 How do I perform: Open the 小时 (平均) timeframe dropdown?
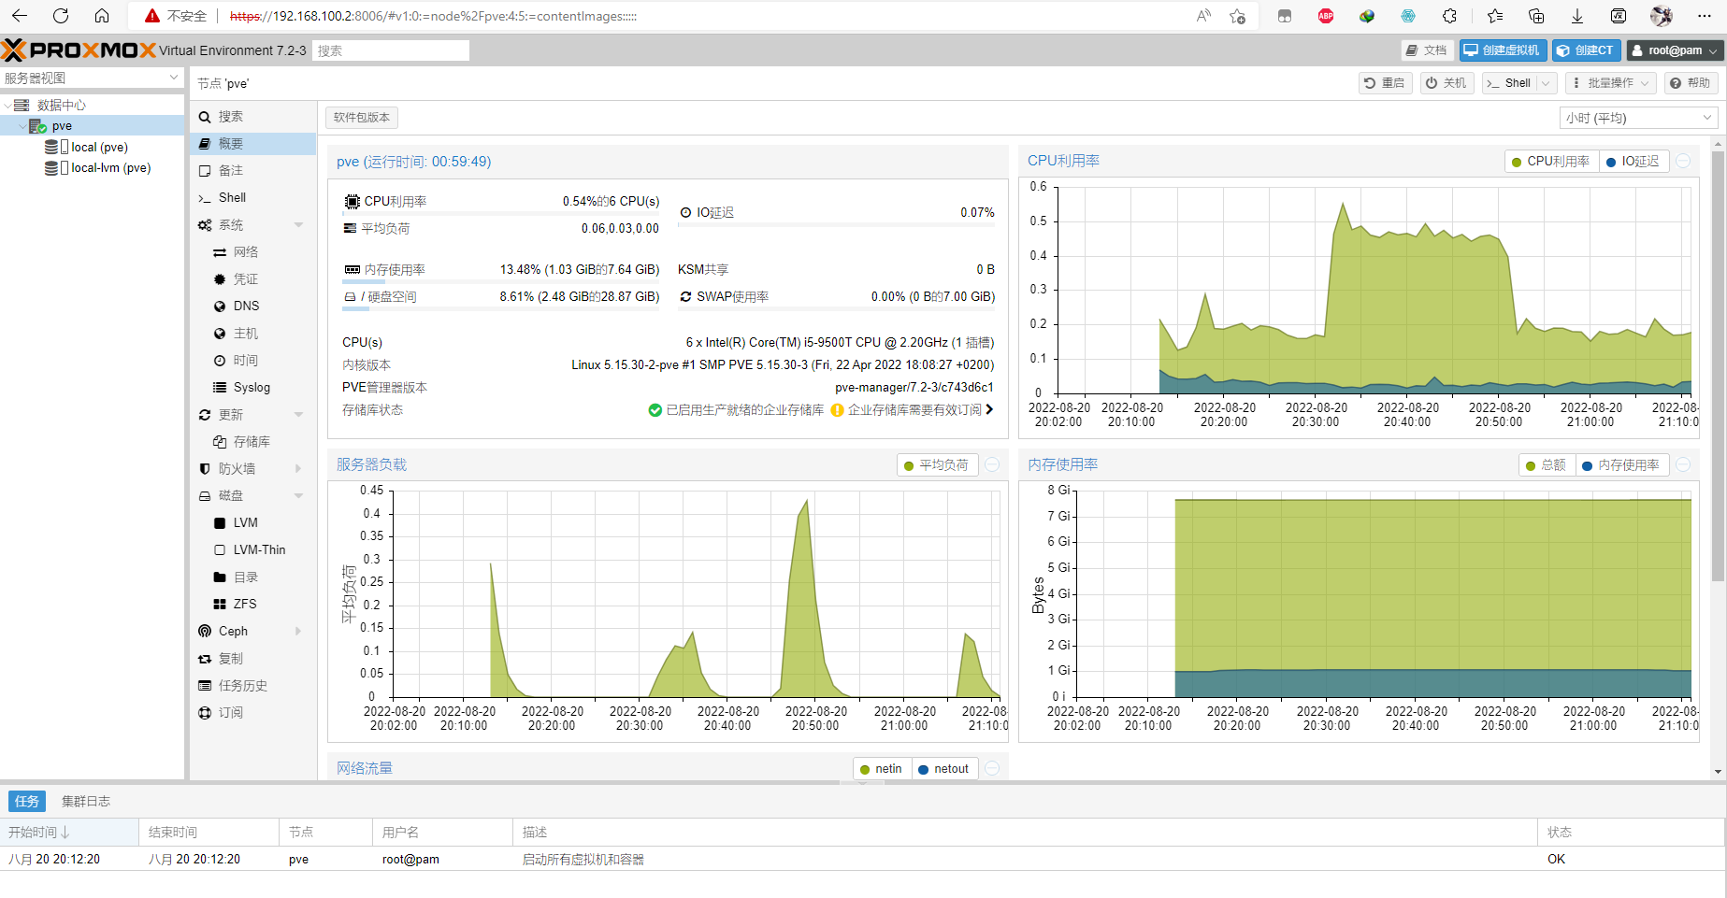[1639, 118]
